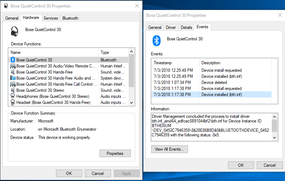
Task: Switch to General tab in left Properties window
Action: [x=12, y=18]
